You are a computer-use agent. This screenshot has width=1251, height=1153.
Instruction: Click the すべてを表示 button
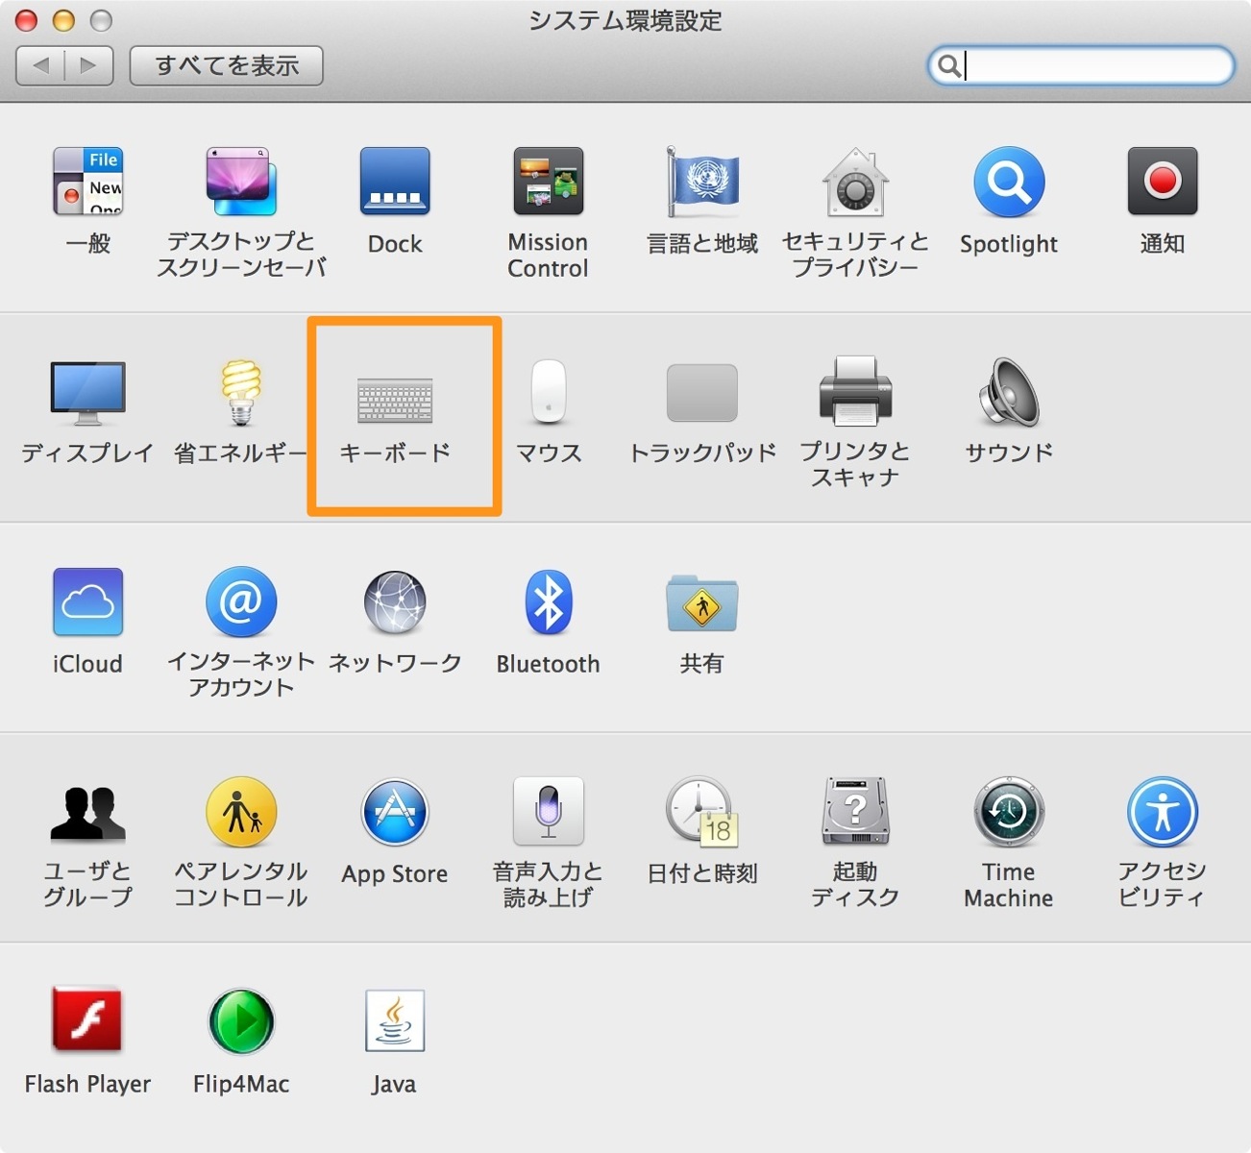click(x=227, y=65)
